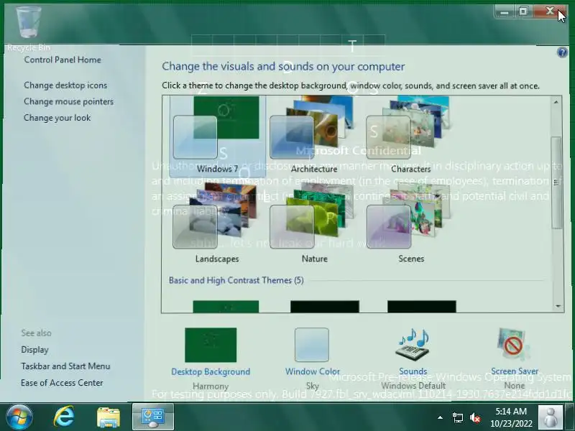This screenshot has height=431, width=575.
Task: Open Sounds icon with music notes
Action: [413, 345]
